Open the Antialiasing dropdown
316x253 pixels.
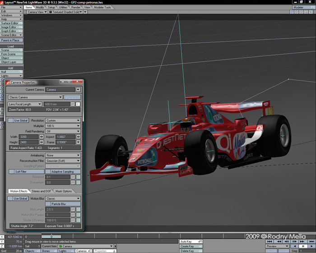click(x=63, y=155)
